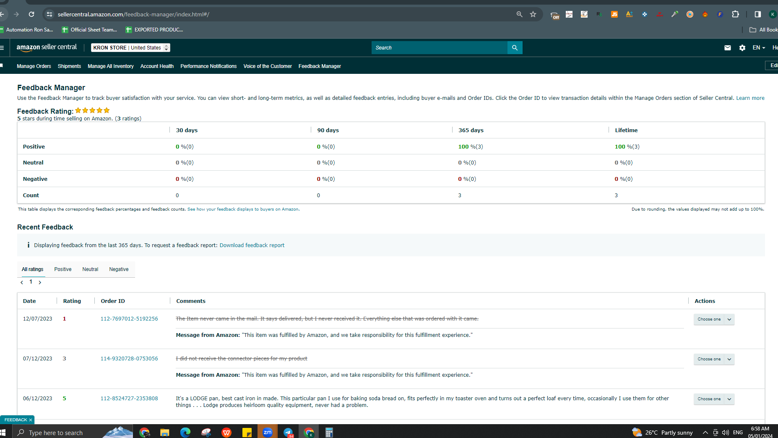Open the blue hexagon F extension icon
This screenshot has width=778, height=438.
(720, 14)
